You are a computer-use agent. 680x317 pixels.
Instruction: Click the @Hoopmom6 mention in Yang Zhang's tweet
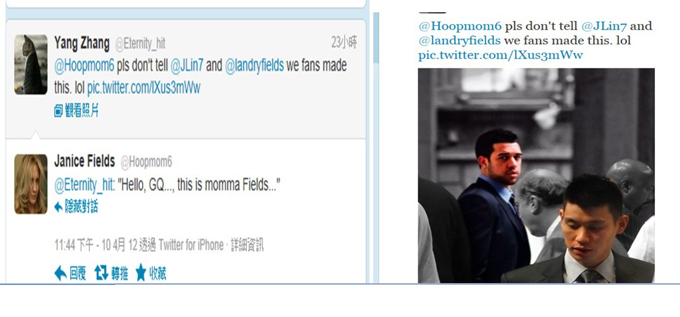(x=84, y=66)
